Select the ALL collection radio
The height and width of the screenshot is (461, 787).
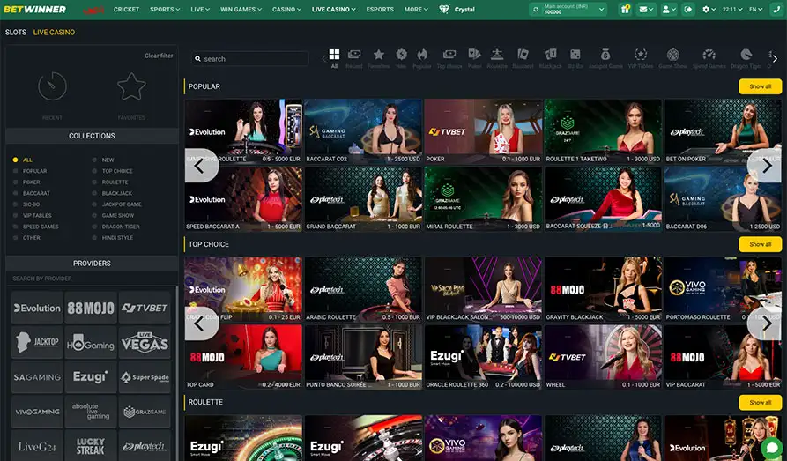pos(15,160)
